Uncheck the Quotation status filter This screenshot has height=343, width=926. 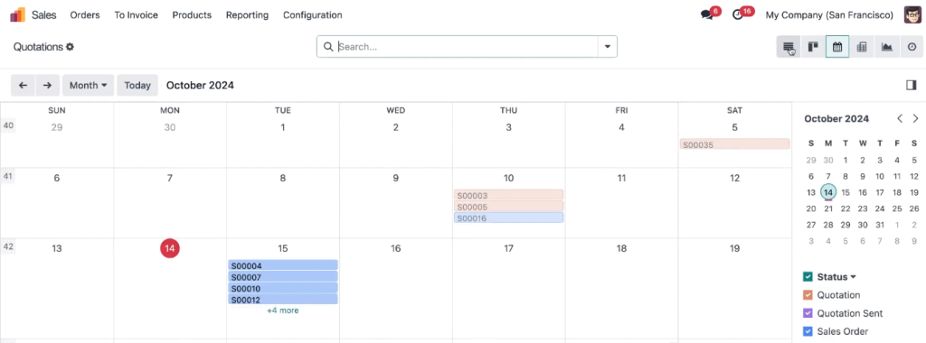click(808, 294)
